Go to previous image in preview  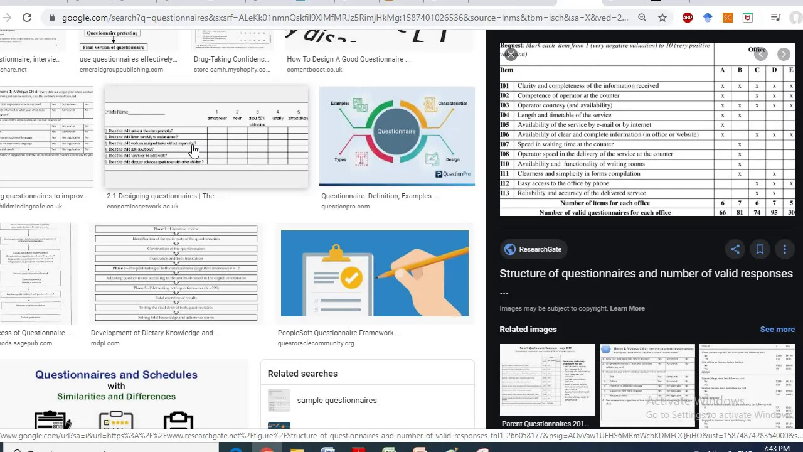760,55
